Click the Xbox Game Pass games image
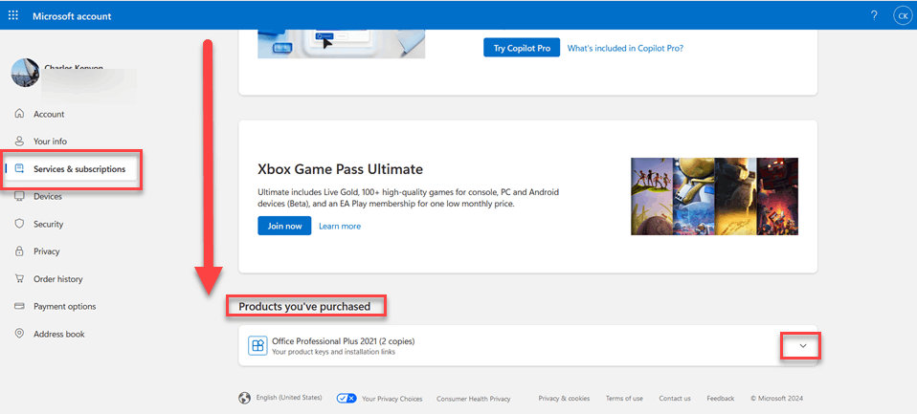 [x=714, y=196]
